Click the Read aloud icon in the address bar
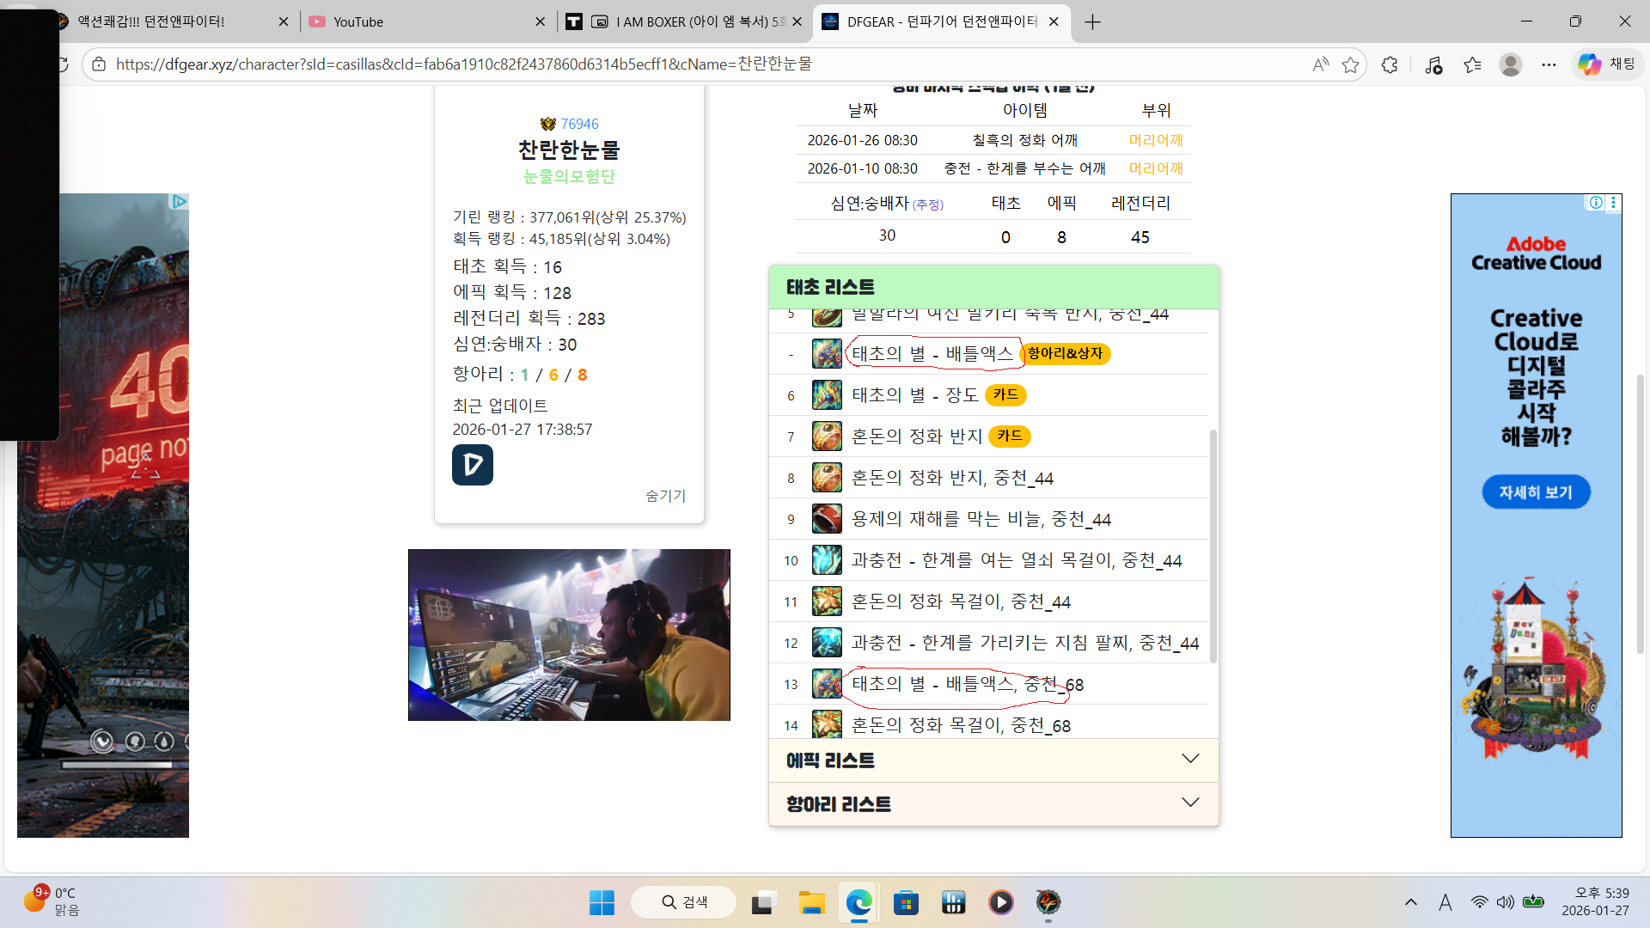The height and width of the screenshot is (928, 1650). tap(1320, 64)
